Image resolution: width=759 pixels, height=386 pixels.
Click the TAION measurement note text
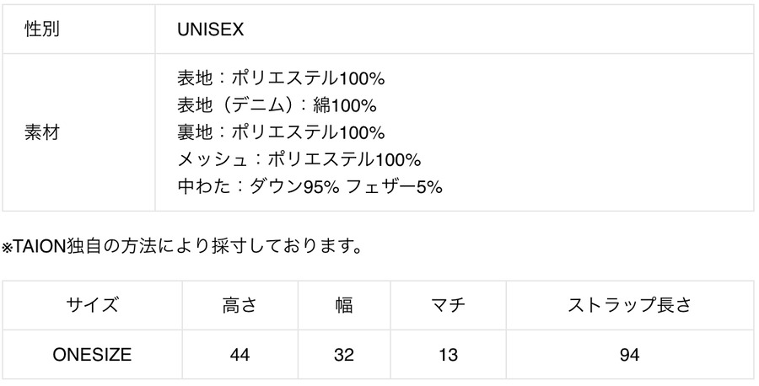(x=183, y=247)
